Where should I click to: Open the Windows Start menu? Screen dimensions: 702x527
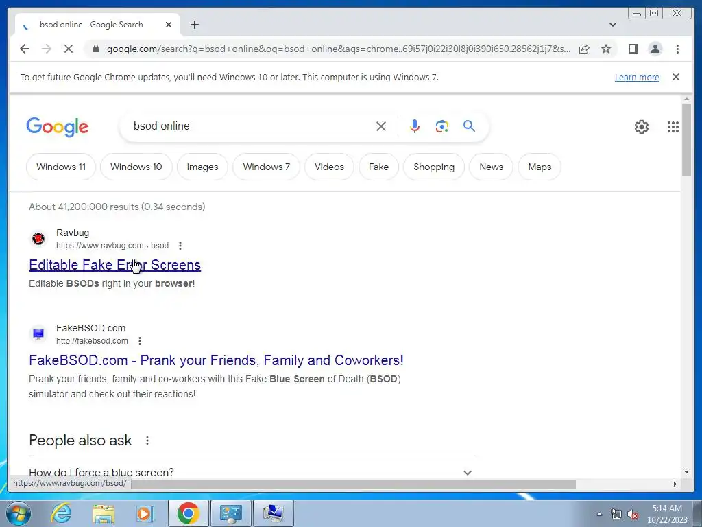tap(19, 513)
